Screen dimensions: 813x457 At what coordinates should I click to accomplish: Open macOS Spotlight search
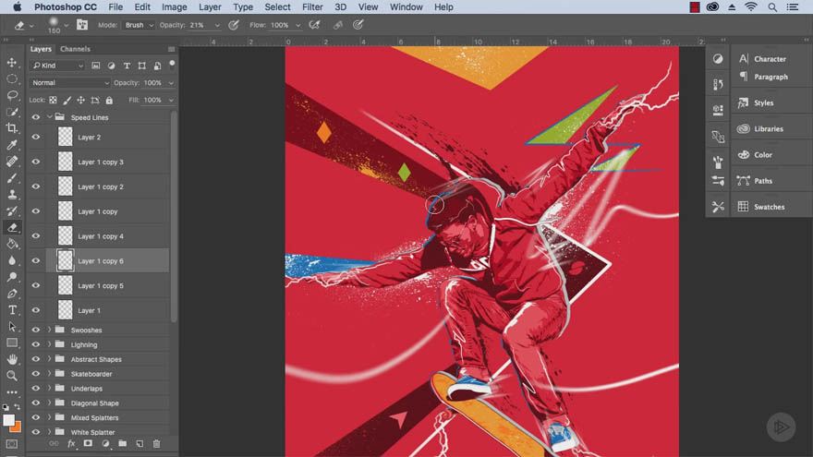[772, 7]
